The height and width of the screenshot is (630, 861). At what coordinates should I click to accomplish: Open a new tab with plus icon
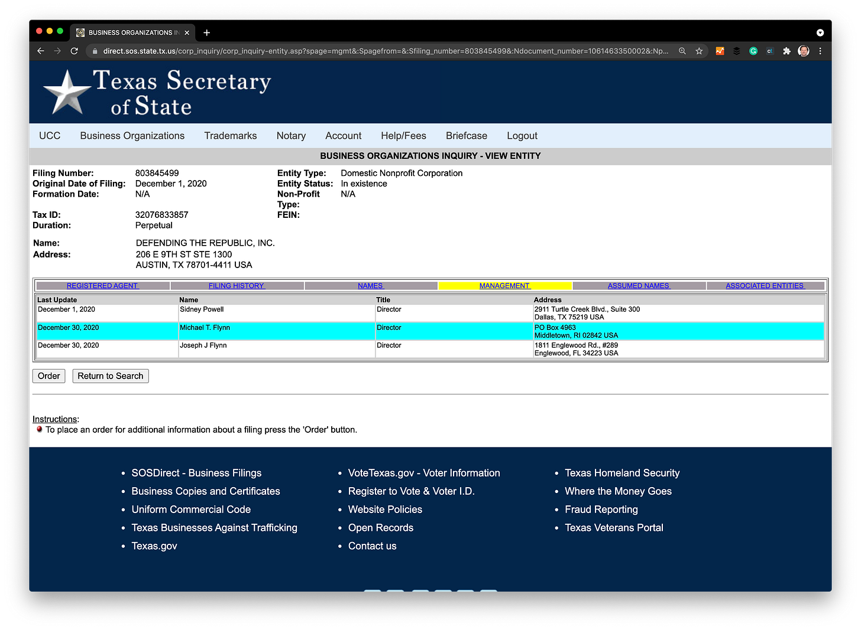(x=206, y=32)
